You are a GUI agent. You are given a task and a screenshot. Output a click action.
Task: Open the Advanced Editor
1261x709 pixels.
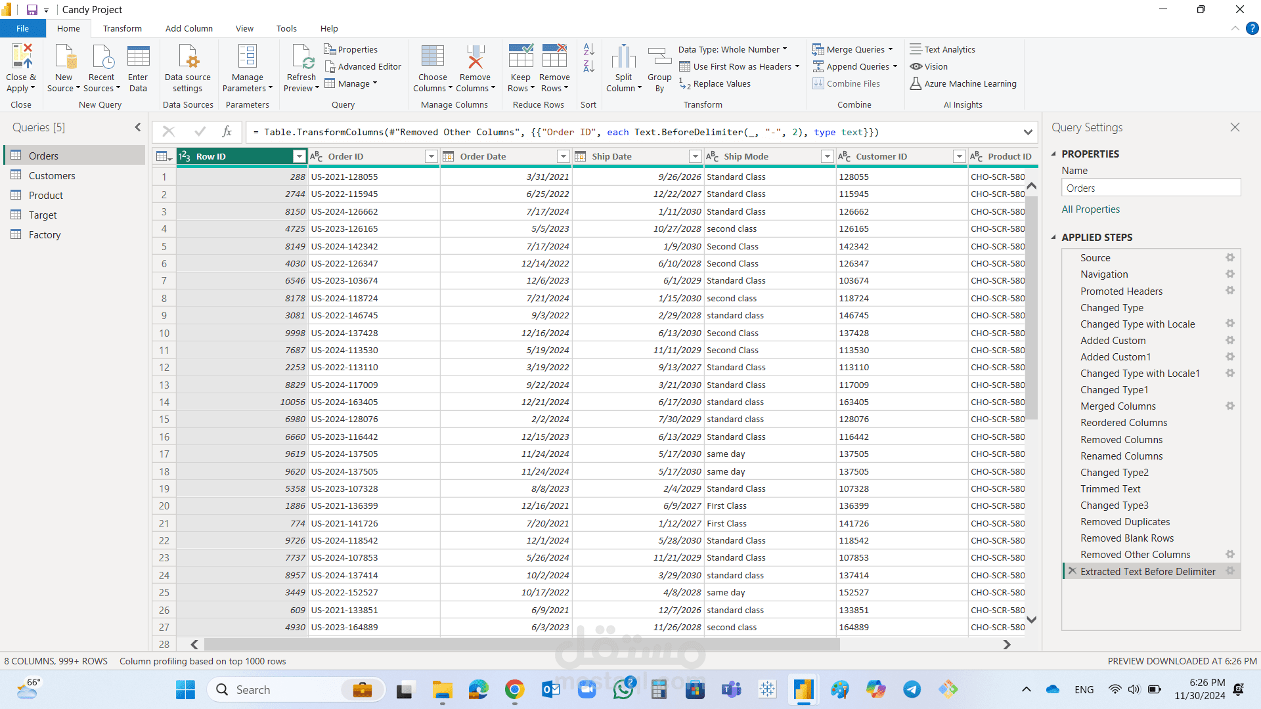363,66
